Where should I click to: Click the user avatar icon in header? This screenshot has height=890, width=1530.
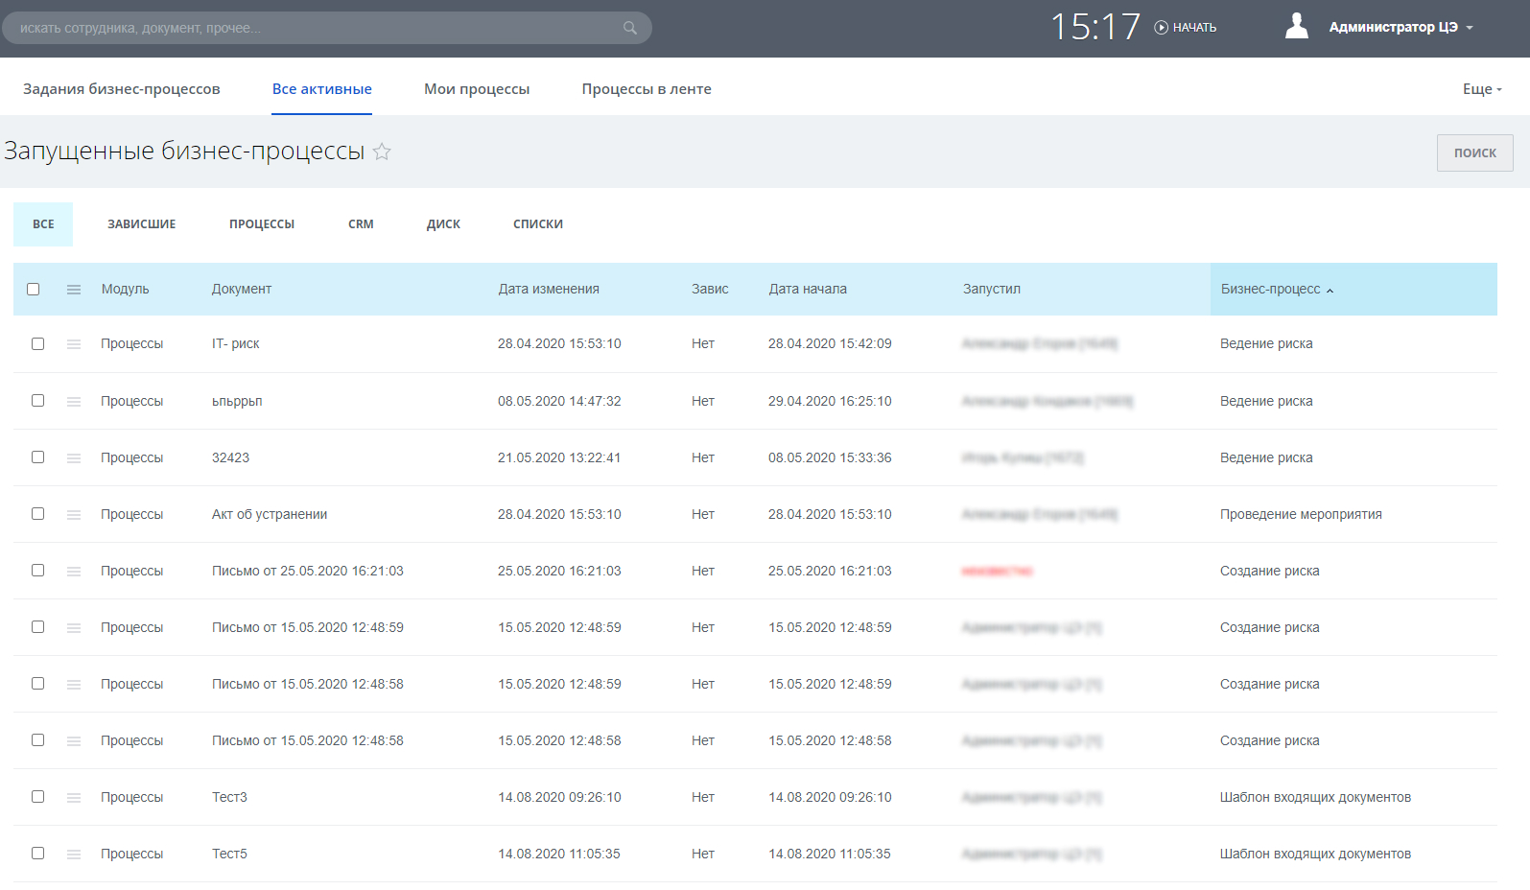tap(1296, 27)
